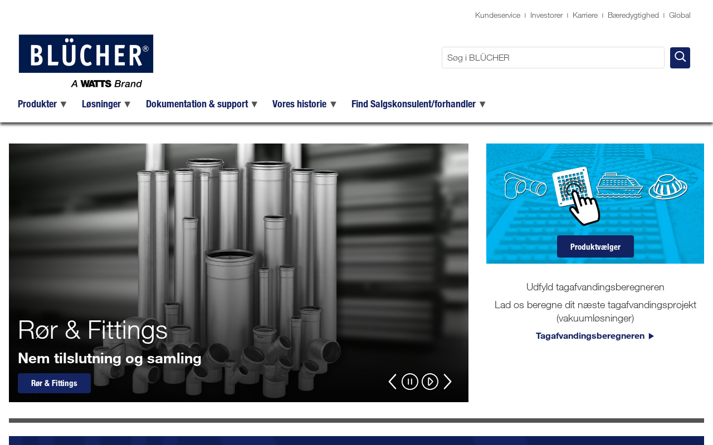This screenshot has height=445, width=713.
Task: Expand the Løsninger menu
Action: 106,104
